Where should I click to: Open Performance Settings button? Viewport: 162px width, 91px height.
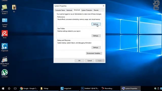96,24
